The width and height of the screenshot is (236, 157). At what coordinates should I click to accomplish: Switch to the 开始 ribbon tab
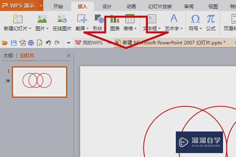tap(58, 6)
